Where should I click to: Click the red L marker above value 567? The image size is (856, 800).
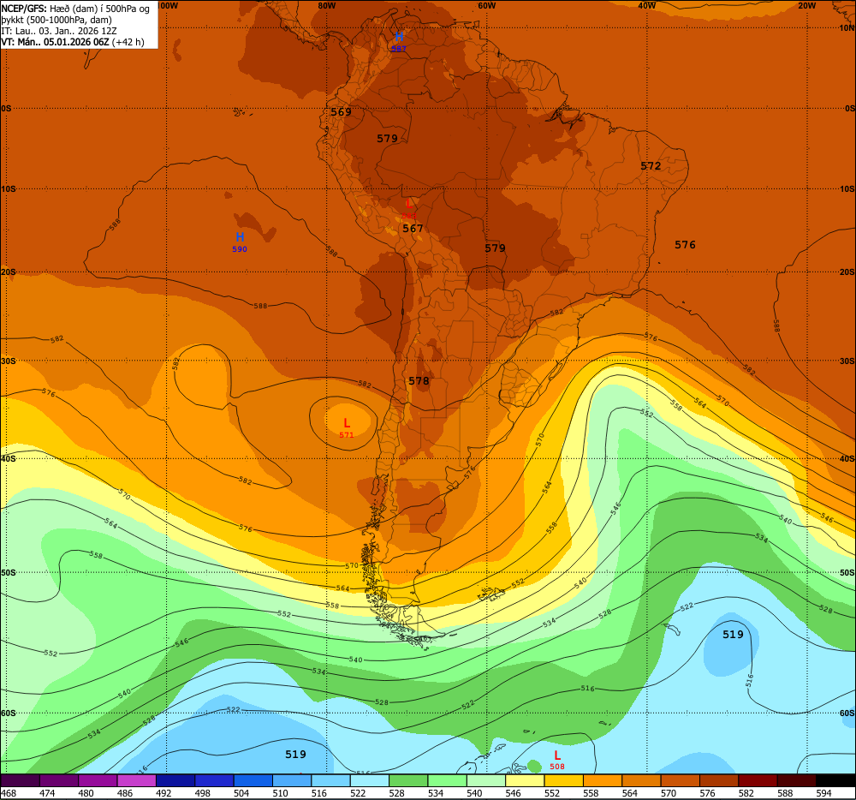coord(409,204)
